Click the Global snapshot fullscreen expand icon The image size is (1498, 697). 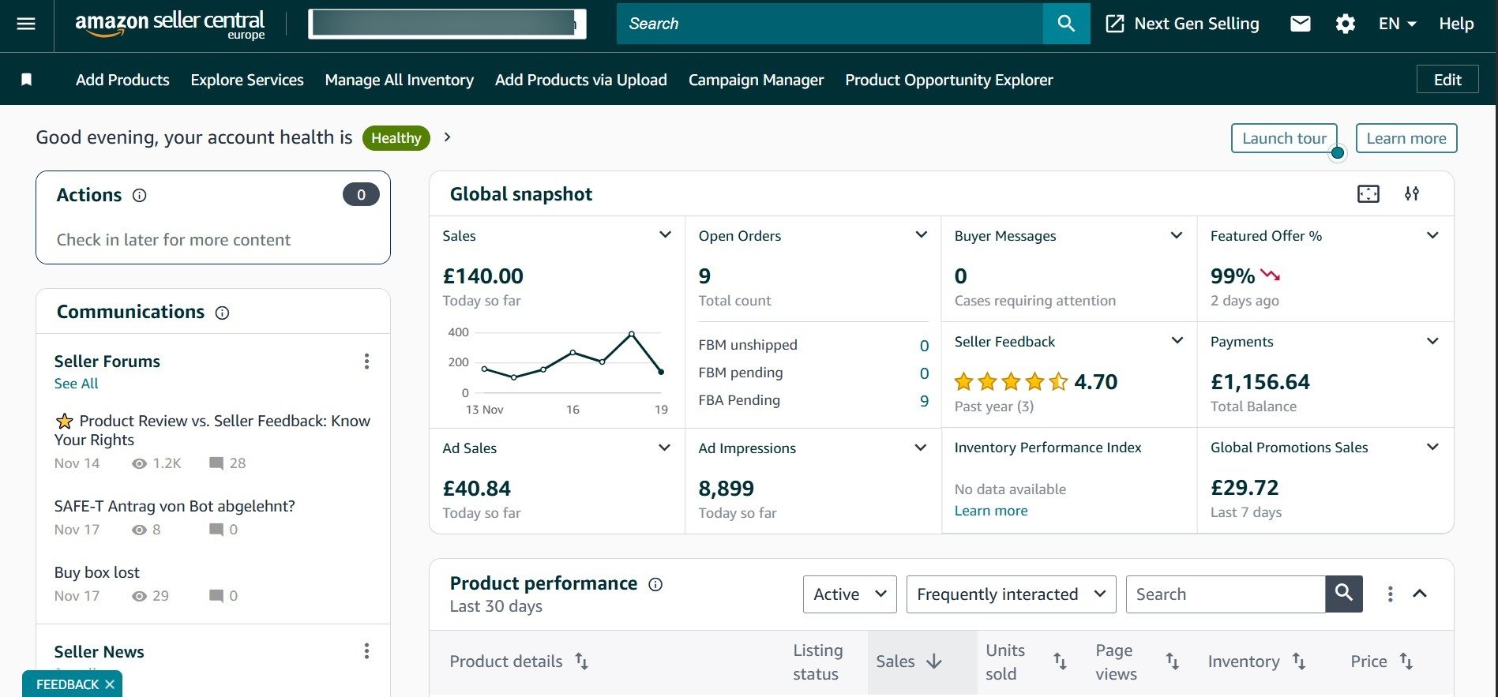(1368, 194)
